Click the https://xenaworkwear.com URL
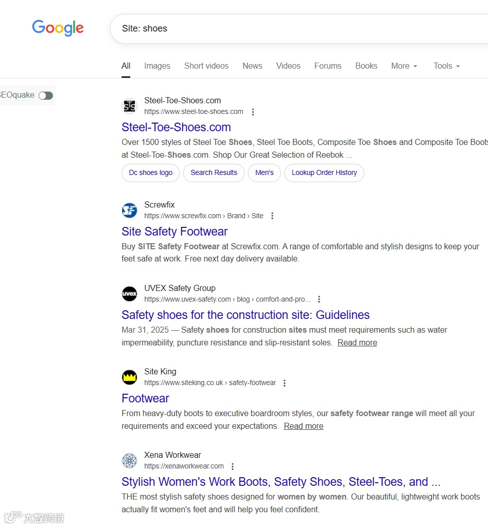This screenshot has width=488, height=527. (184, 466)
